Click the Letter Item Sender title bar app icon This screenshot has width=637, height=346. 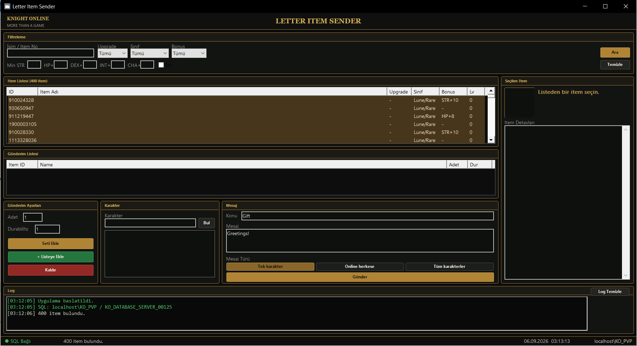(7, 6)
